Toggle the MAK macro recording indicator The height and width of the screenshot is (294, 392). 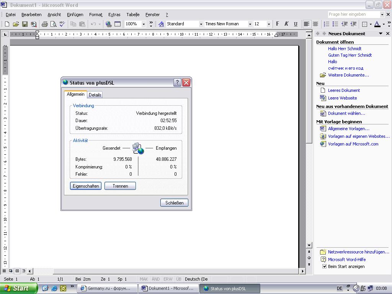tap(144, 279)
